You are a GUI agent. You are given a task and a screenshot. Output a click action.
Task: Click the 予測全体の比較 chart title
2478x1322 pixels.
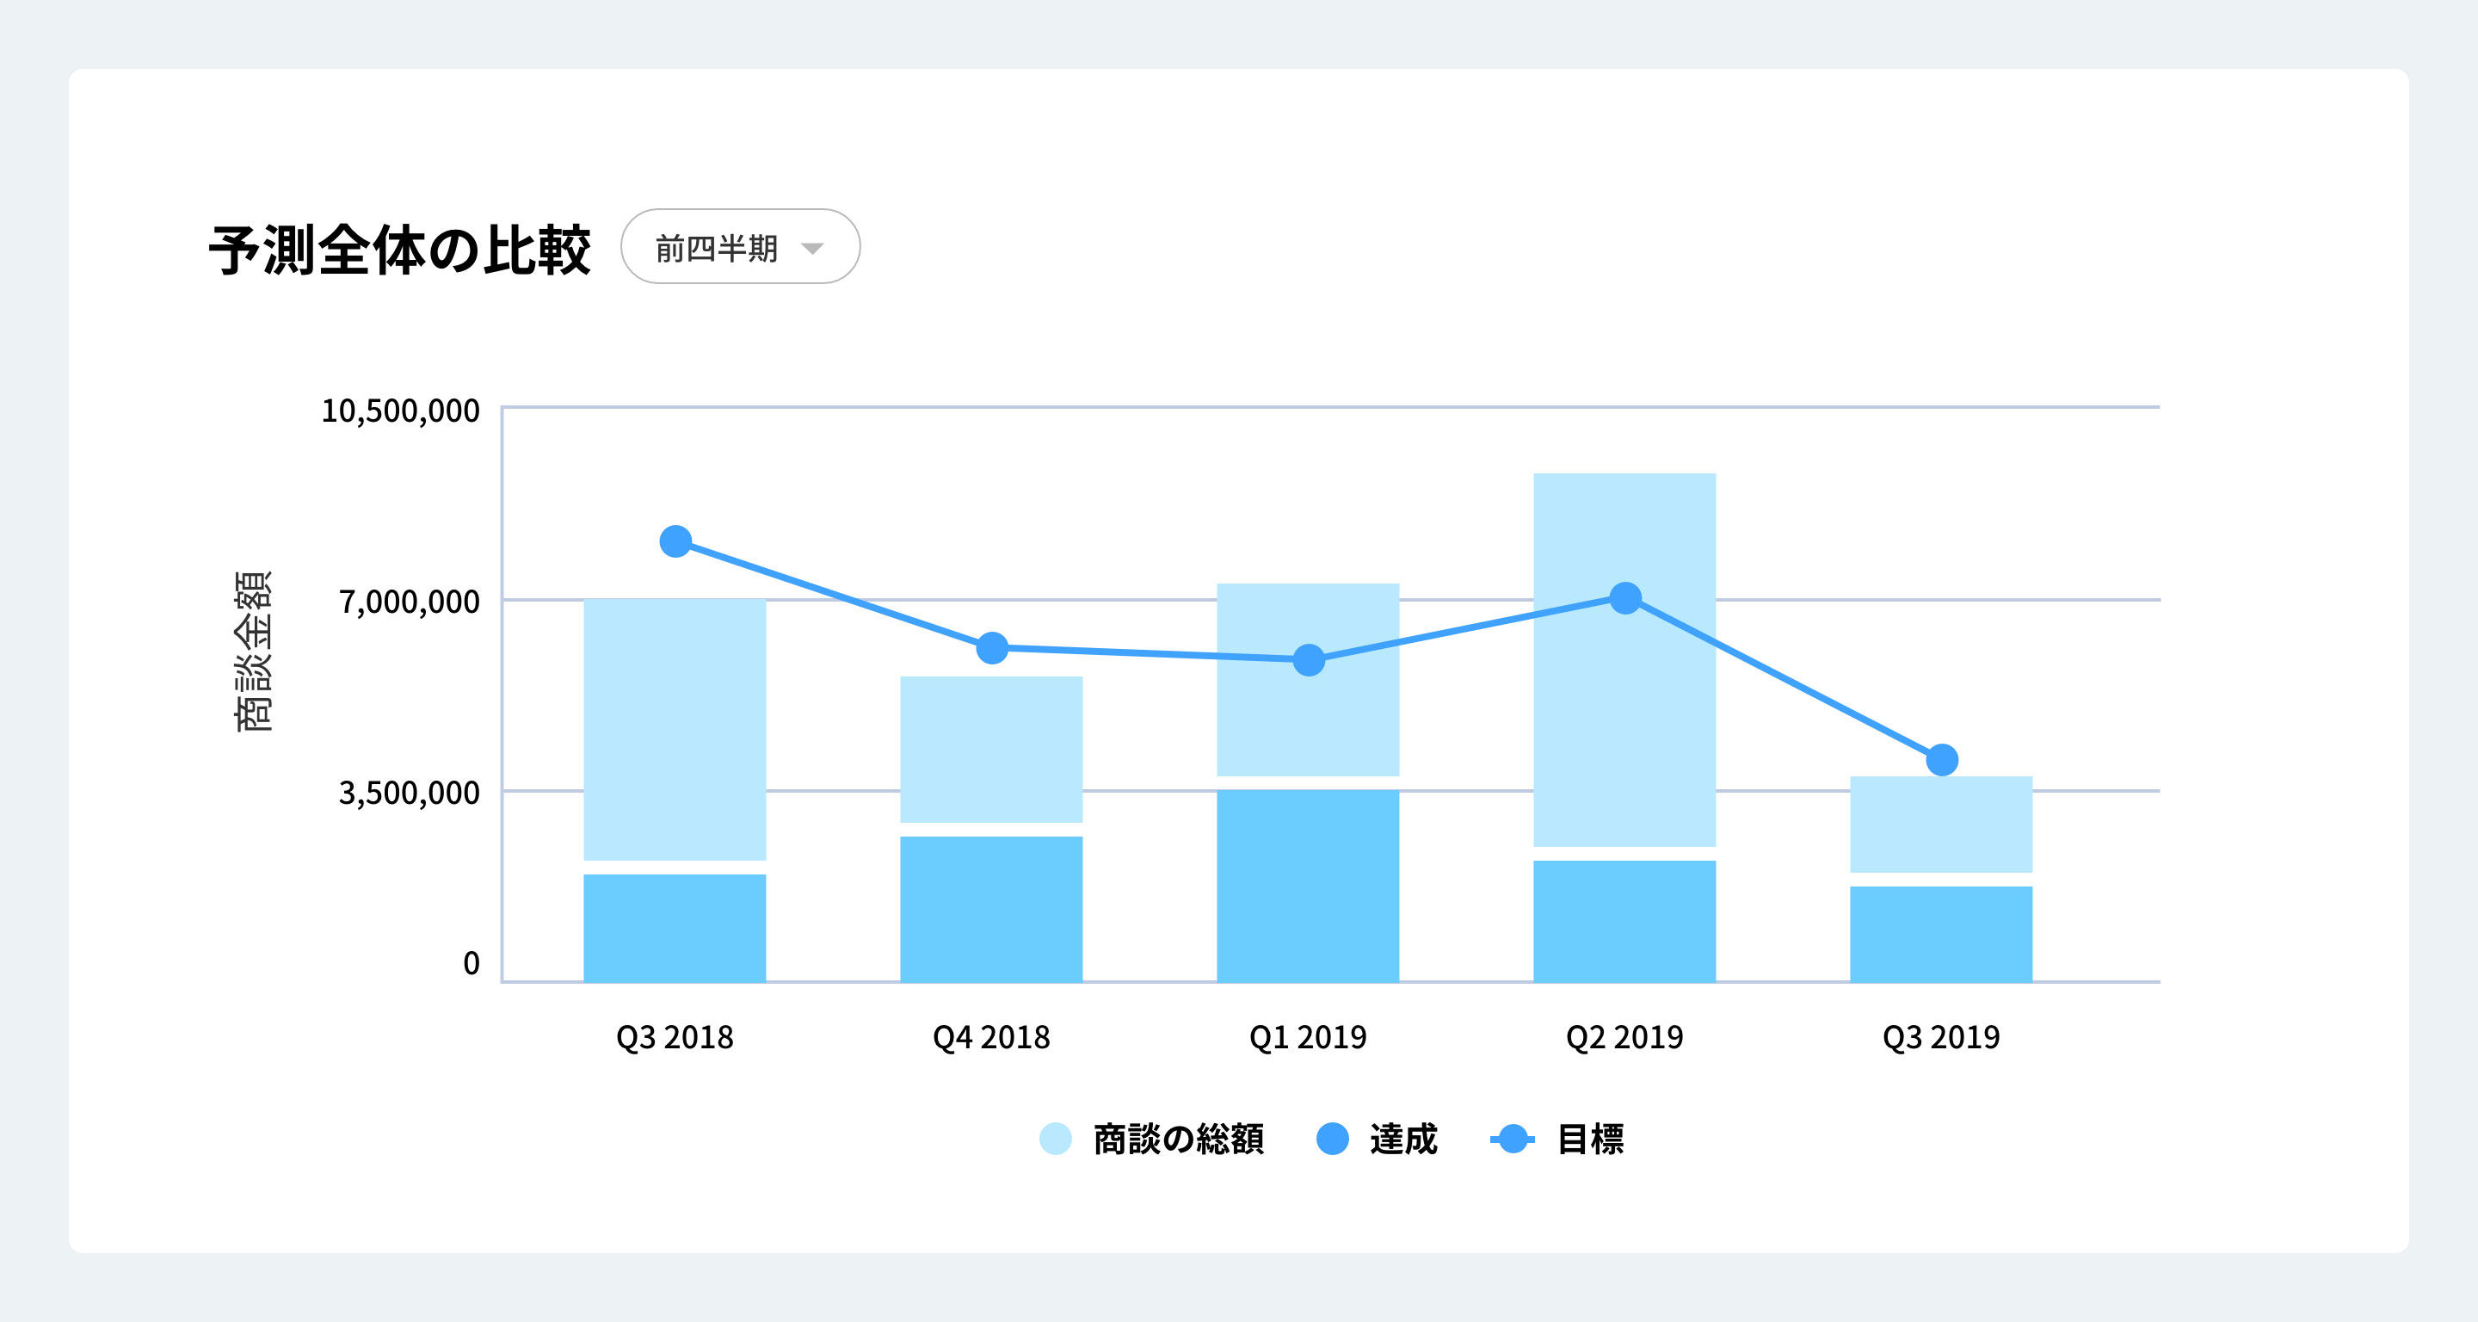pos(399,250)
